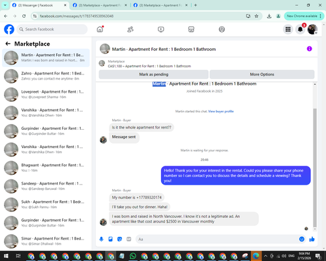Open the emoji picker in message box
The height and width of the screenshot is (261, 326).
pyautogui.click(x=302, y=239)
